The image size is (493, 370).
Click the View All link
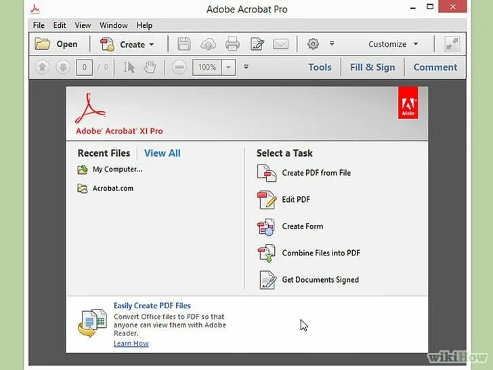163,153
